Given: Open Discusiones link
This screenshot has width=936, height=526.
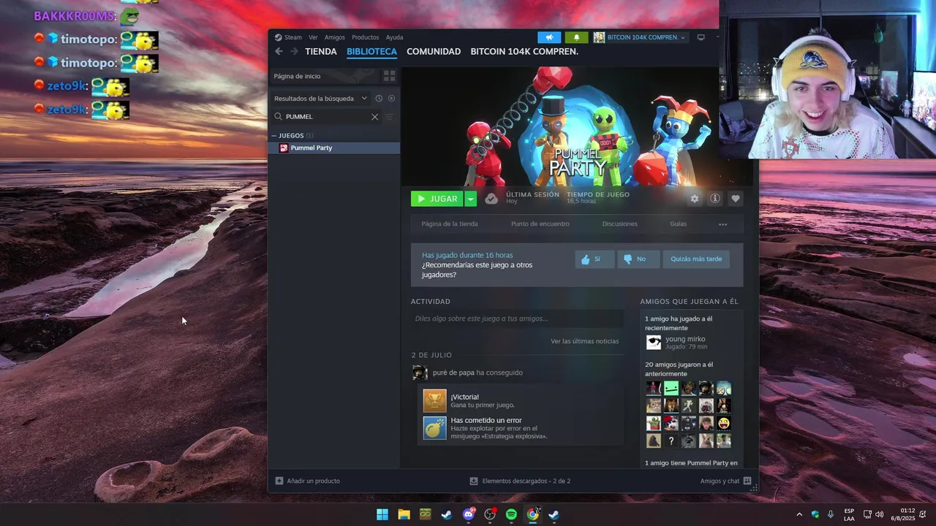Looking at the screenshot, I should click(x=619, y=224).
